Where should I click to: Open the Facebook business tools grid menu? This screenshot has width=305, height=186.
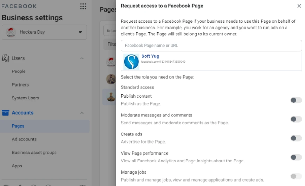83,6
